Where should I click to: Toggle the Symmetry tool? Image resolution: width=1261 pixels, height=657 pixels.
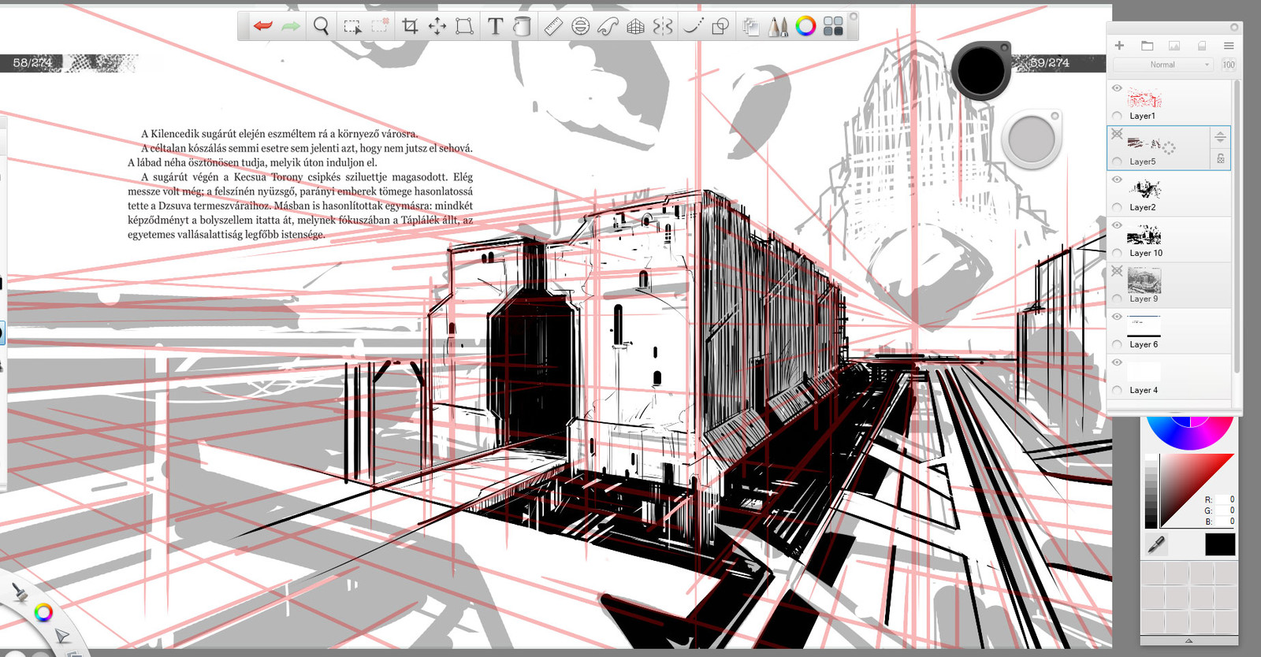click(663, 26)
